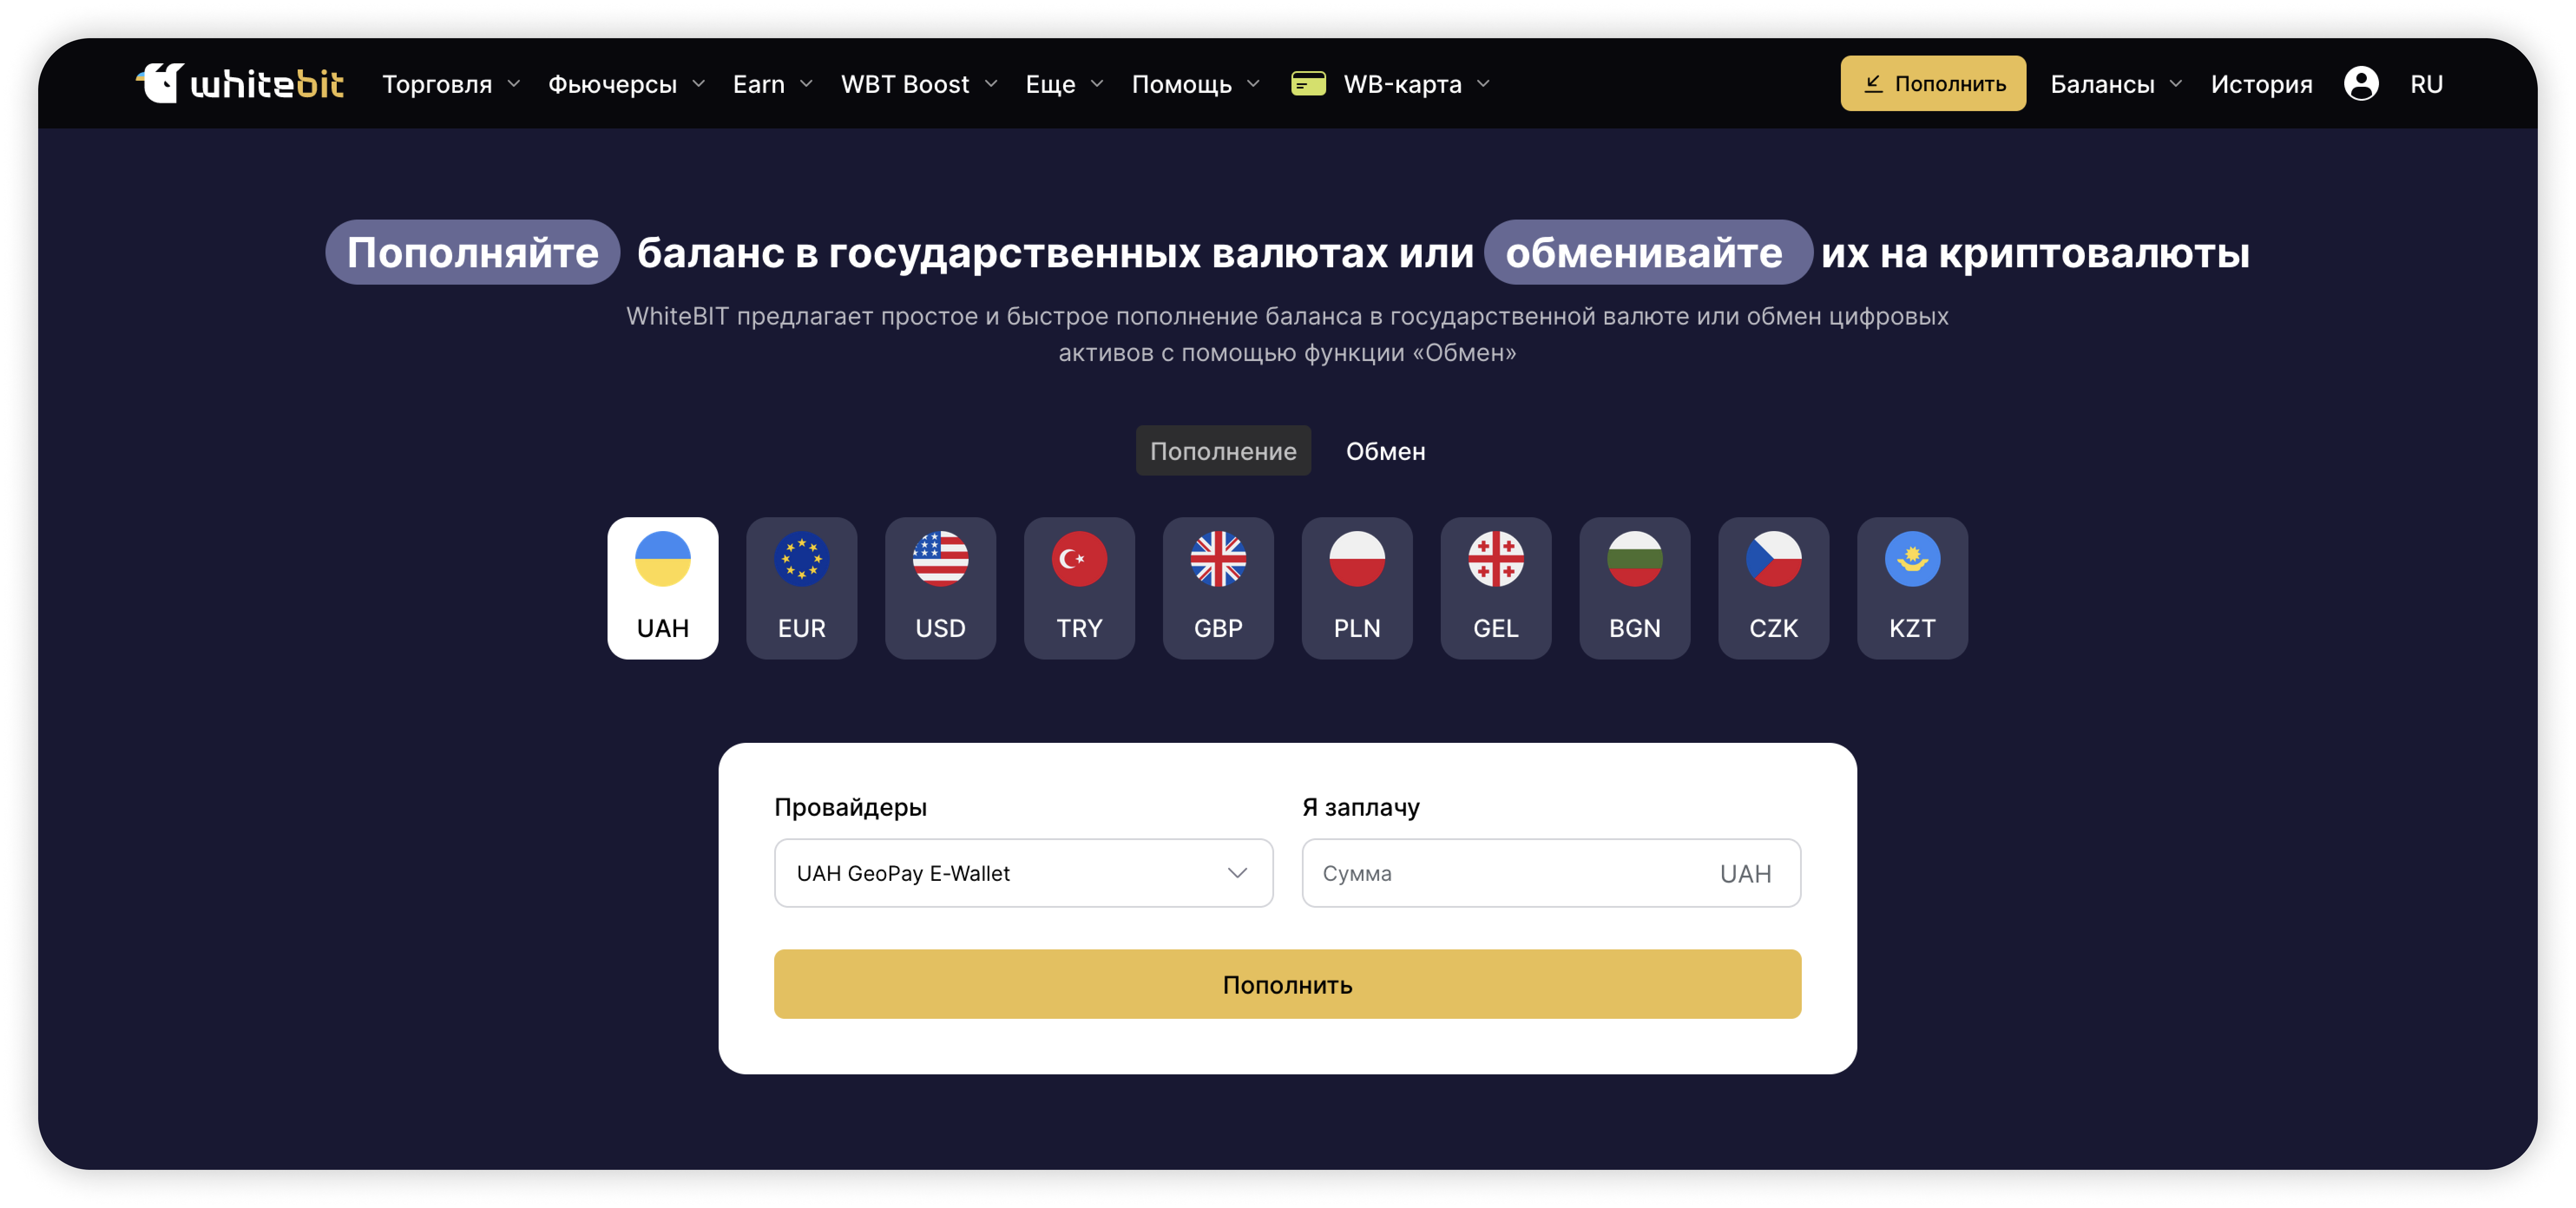Select the CZK Czech flag card
The height and width of the screenshot is (1208, 2576).
(x=1774, y=588)
